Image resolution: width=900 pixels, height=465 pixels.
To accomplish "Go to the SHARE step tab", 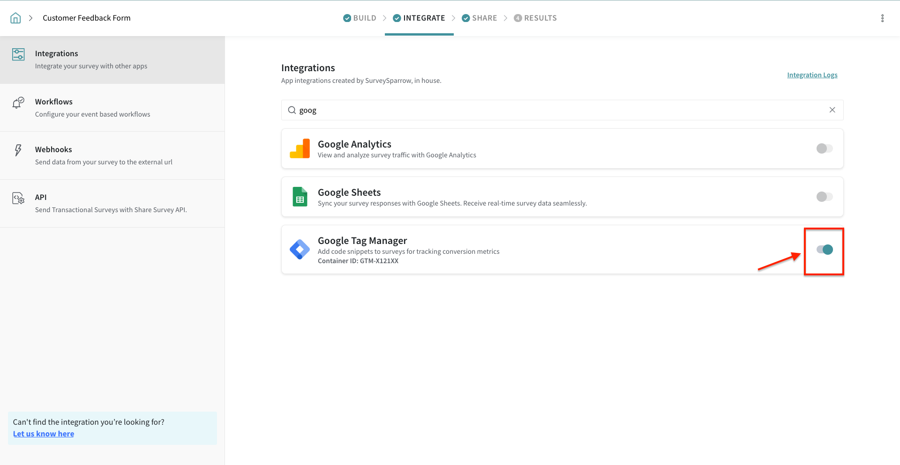I will (x=479, y=18).
